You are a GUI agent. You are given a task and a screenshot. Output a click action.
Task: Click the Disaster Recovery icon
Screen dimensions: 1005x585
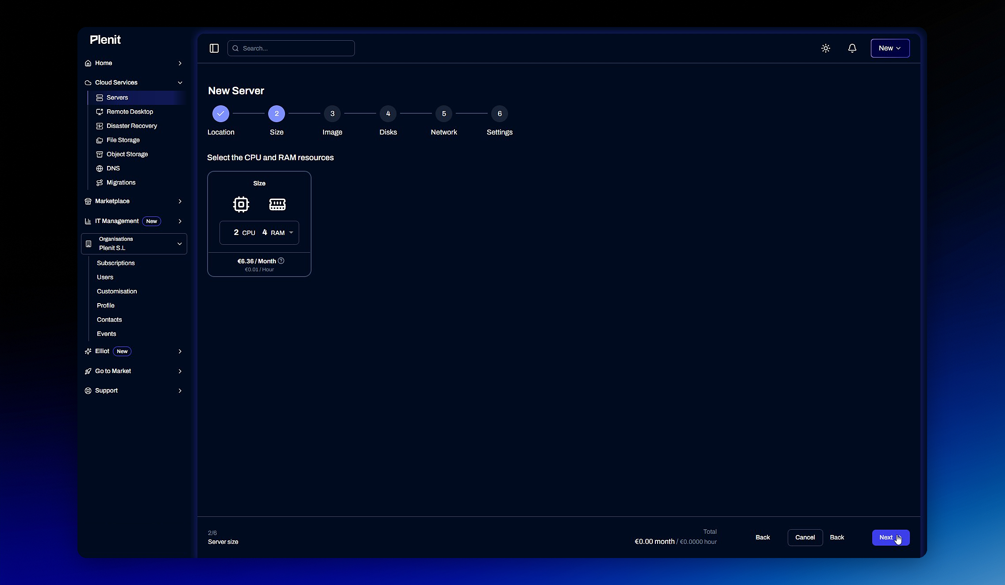click(100, 126)
